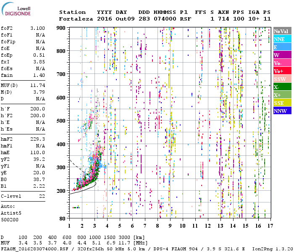Screen dimensions: 294x252
Task: Click the hmE value 110.0
Action: (37, 152)
